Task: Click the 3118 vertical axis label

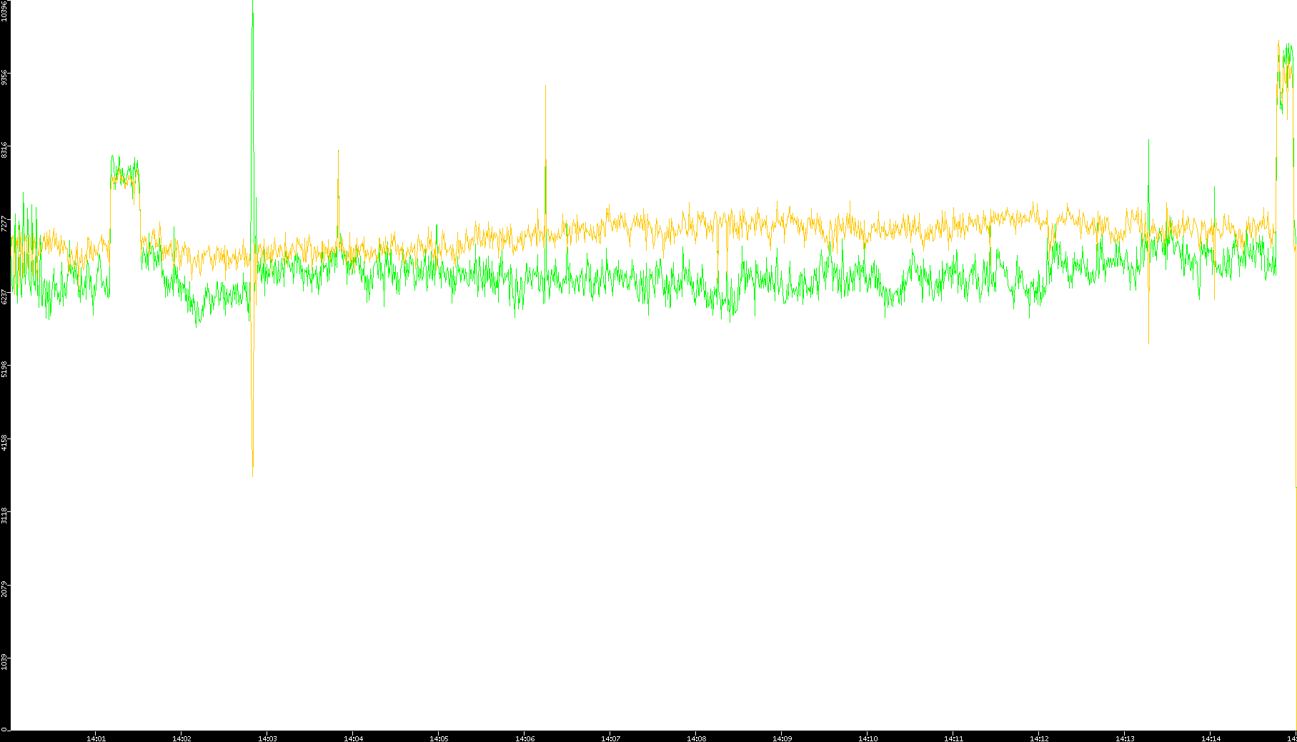Action: pyautogui.click(x=4, y=515)
